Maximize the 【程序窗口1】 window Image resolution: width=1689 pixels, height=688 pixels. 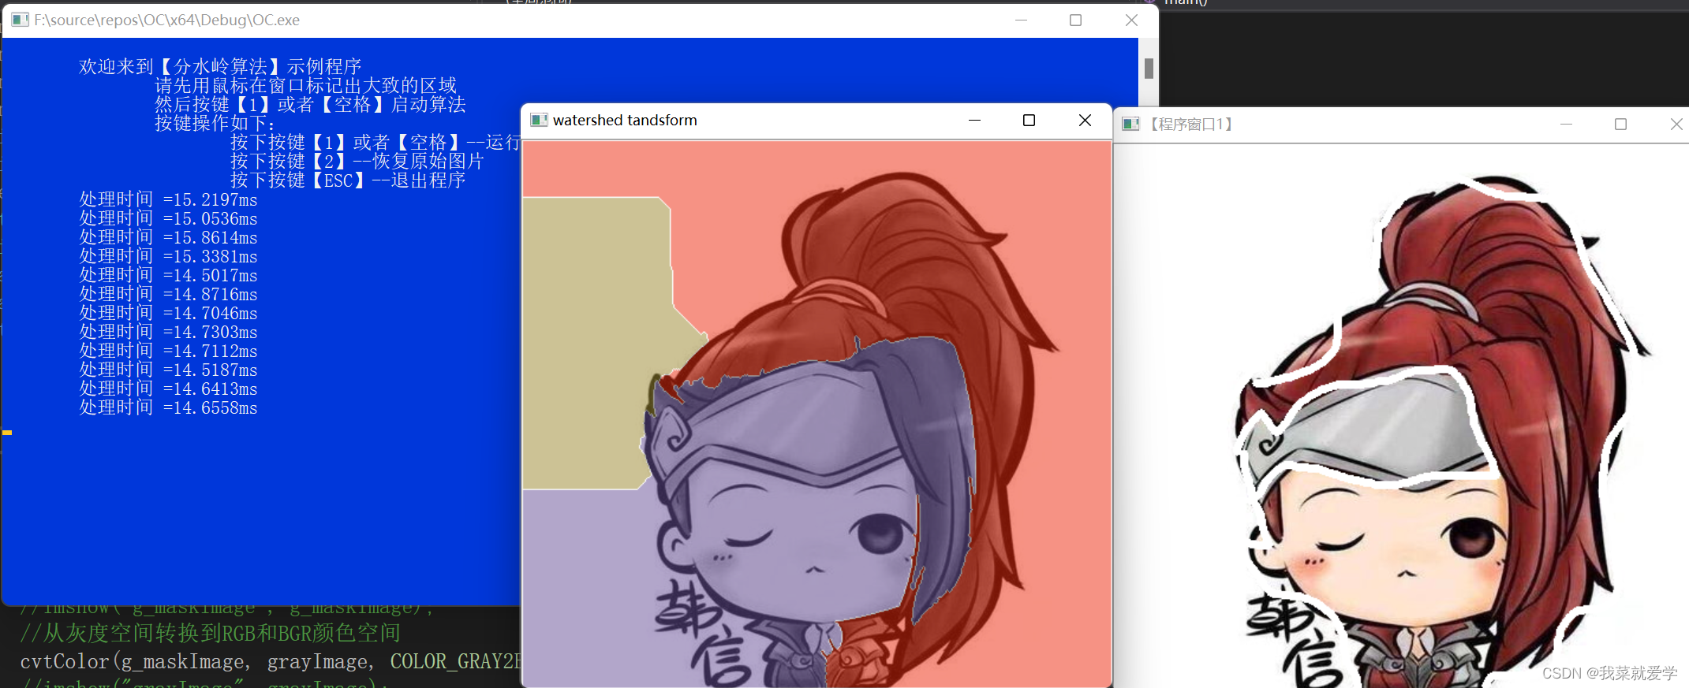1620,124
